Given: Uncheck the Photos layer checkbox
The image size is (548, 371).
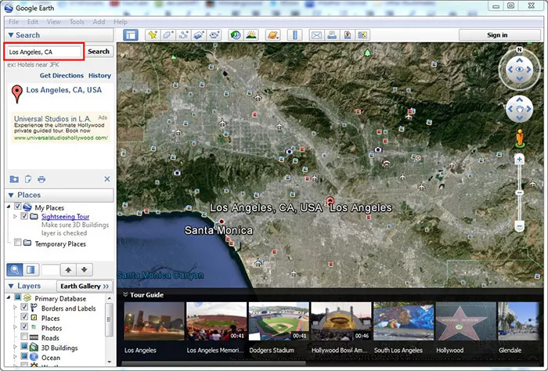Looking at the screenshot, I should [x=24, y=326].
